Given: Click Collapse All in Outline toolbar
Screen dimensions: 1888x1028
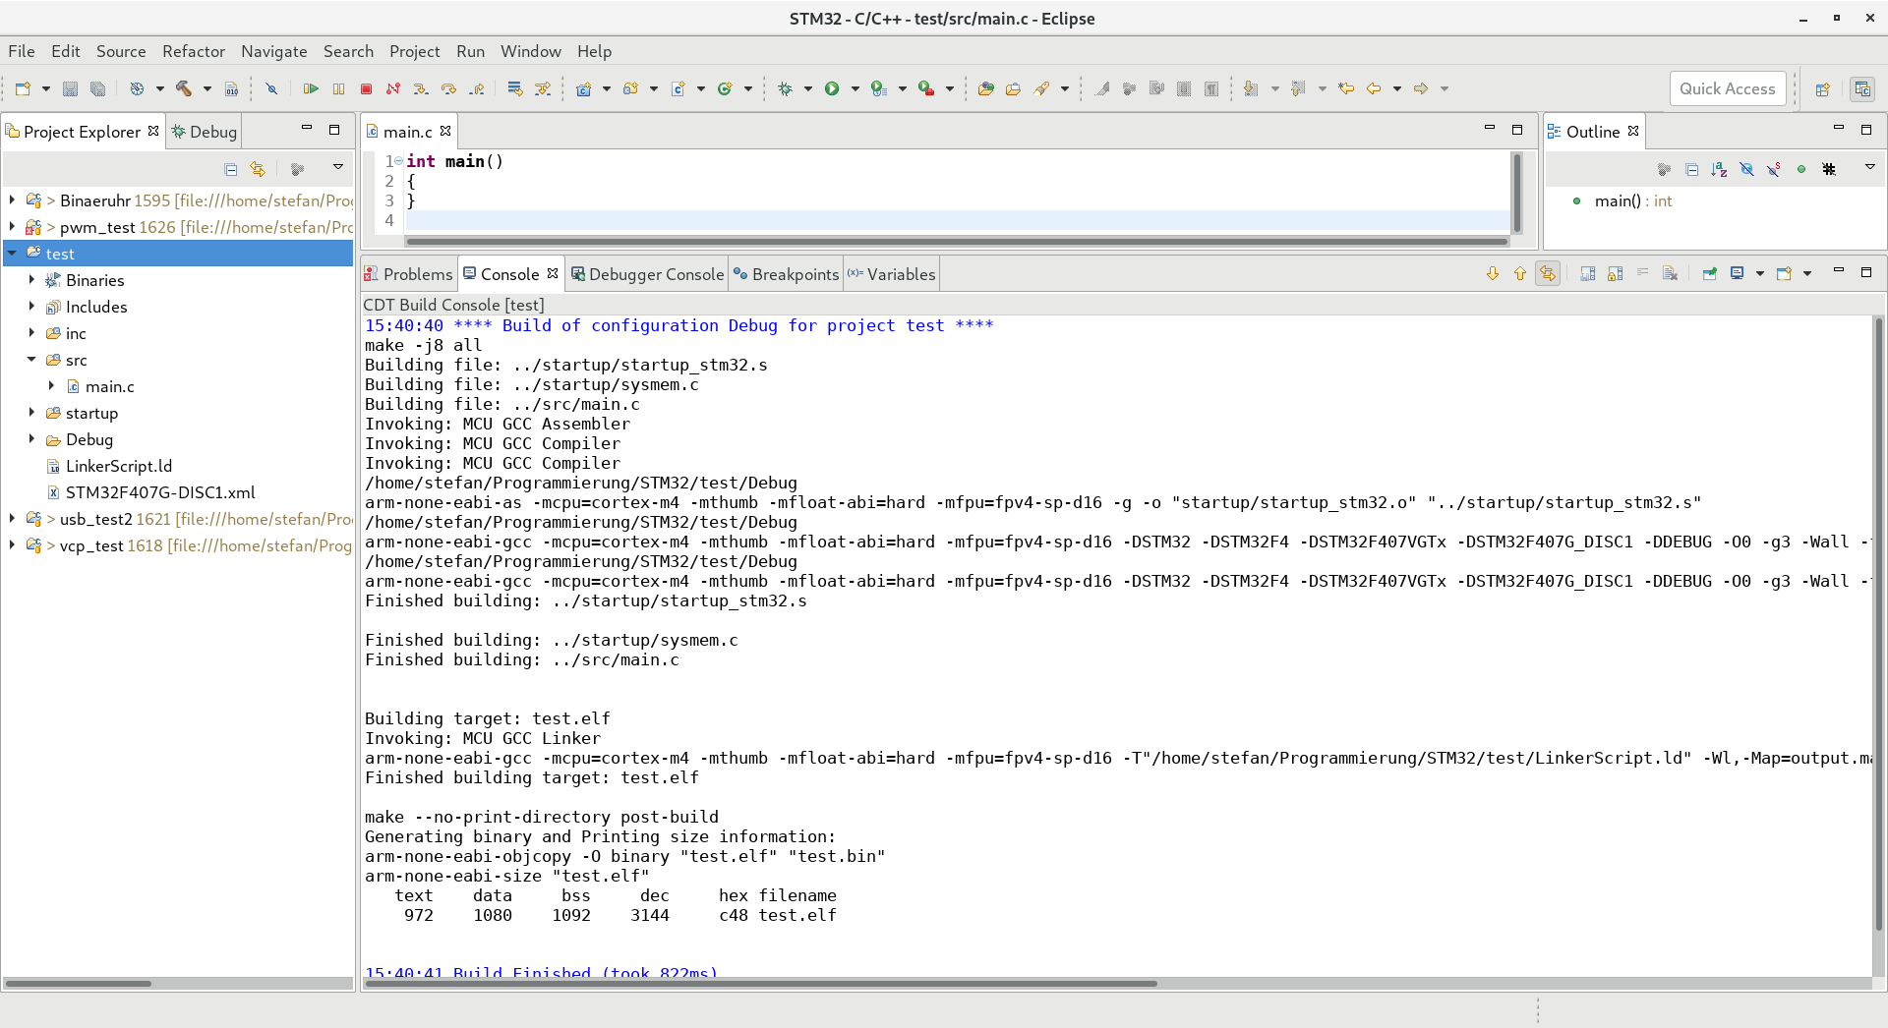Looking at the screenshot, I should pyautogui.click(x=1691, y=169).
